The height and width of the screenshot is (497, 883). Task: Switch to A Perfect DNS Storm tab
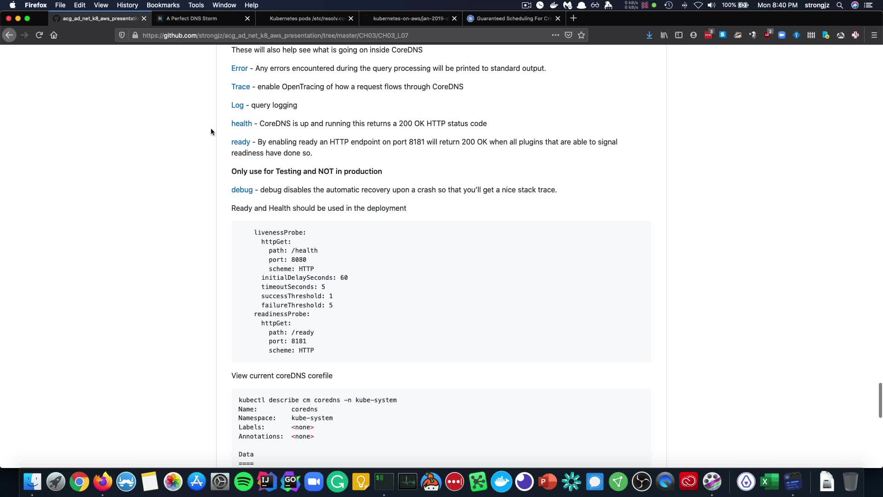pos(198,18)
